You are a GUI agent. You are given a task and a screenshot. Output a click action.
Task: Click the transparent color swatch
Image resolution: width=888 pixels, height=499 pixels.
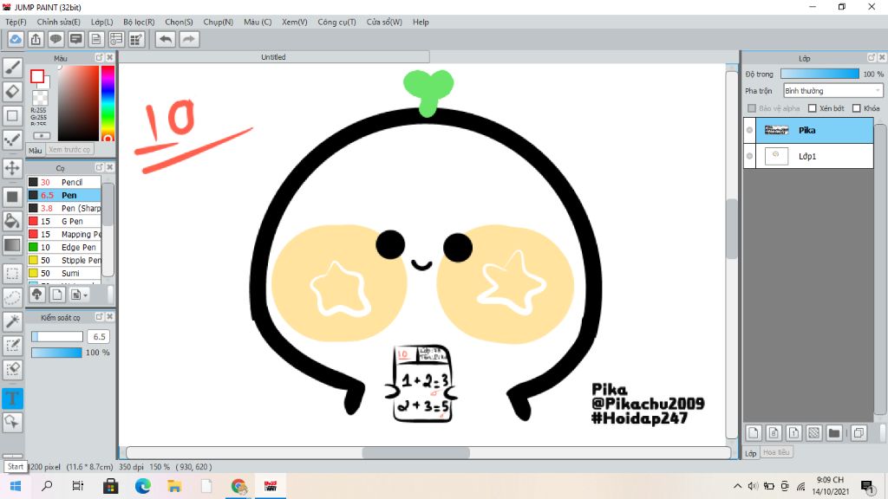(40, 98)
